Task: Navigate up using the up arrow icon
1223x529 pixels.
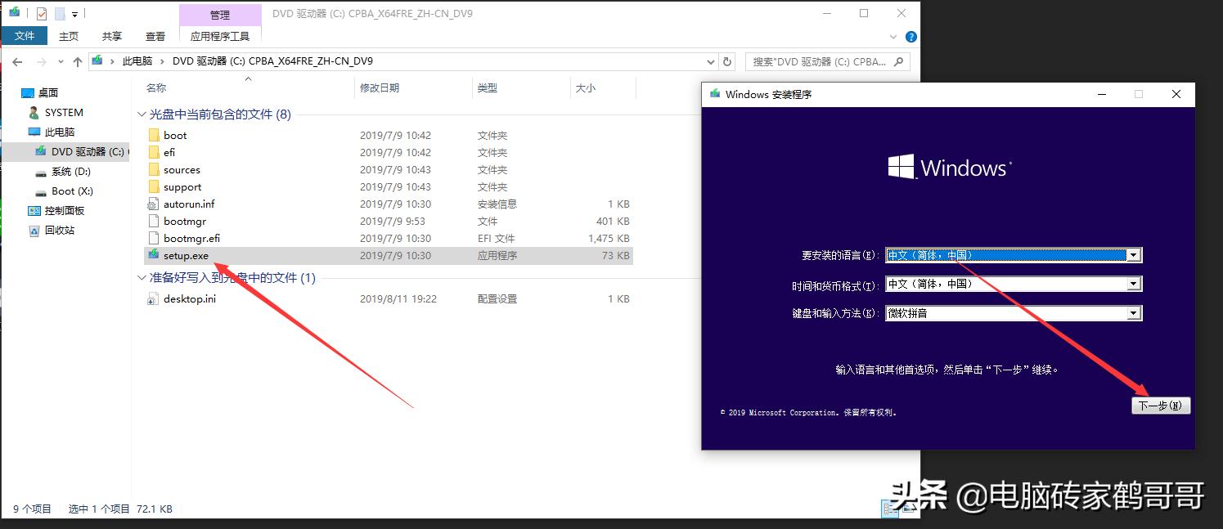Action: point(77,61)
